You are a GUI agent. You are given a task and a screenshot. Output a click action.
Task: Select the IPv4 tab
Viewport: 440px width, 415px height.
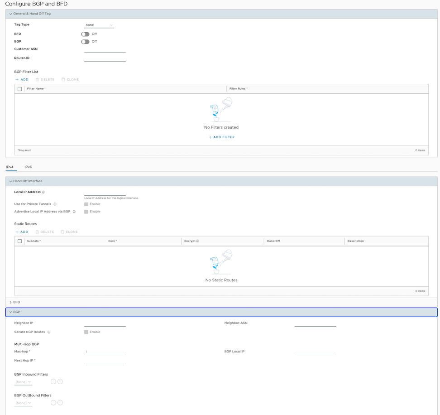pos(10,167)
